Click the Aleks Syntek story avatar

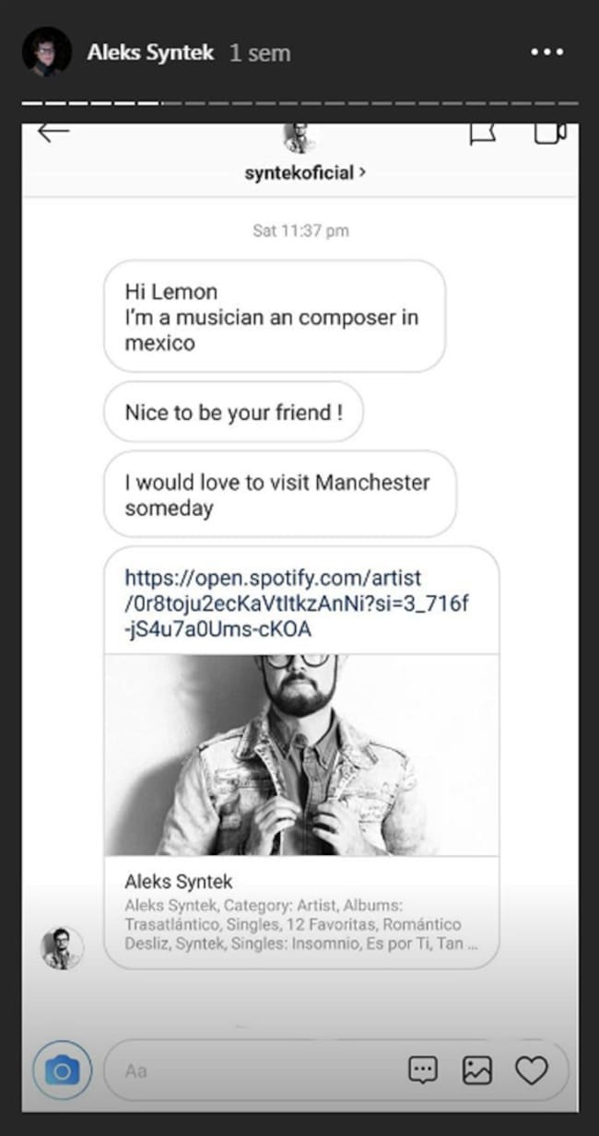(x=47, y=52)
